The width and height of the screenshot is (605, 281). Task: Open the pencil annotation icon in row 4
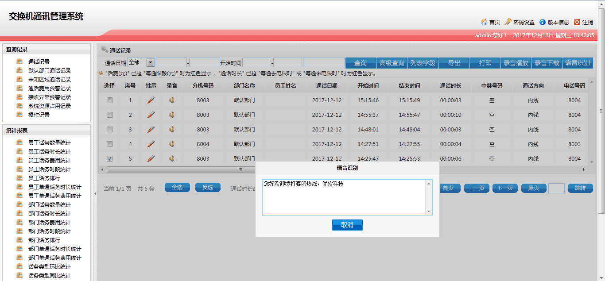pyautogui.click(x=151, y=144)
